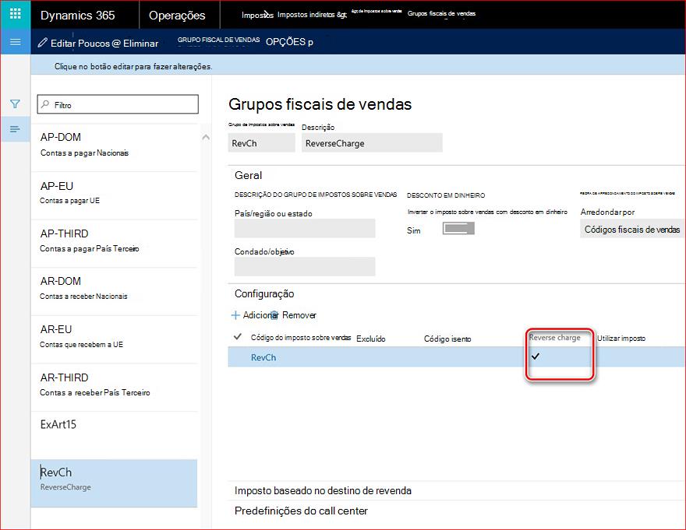This screenshot has width=686, height=530.
Task: Select AP-EU Contas a pagar UE
Action: point(114,196)
